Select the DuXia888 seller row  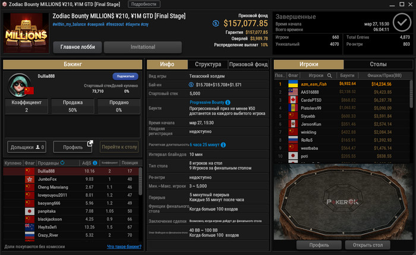tap(71, 171)
